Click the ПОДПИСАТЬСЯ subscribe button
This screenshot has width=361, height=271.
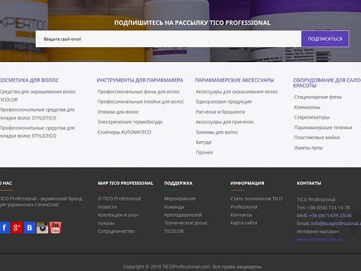(x=325, y=39)
